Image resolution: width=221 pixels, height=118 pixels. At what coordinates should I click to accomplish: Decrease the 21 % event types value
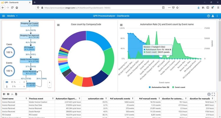20,82
